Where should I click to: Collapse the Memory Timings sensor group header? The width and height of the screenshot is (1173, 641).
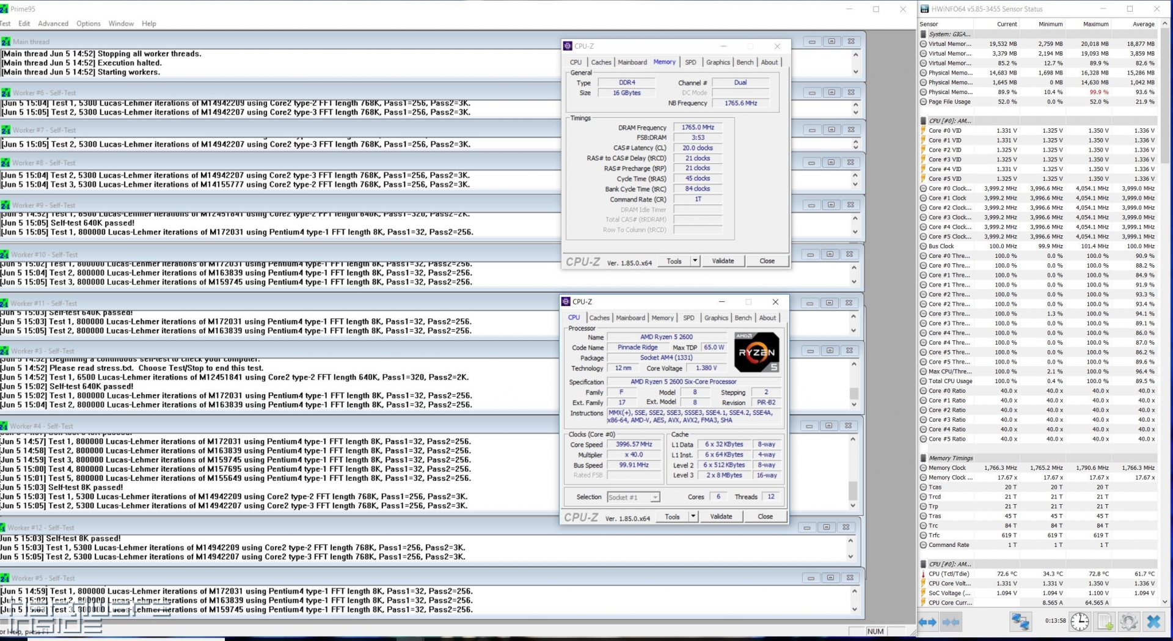click(951, 458)
